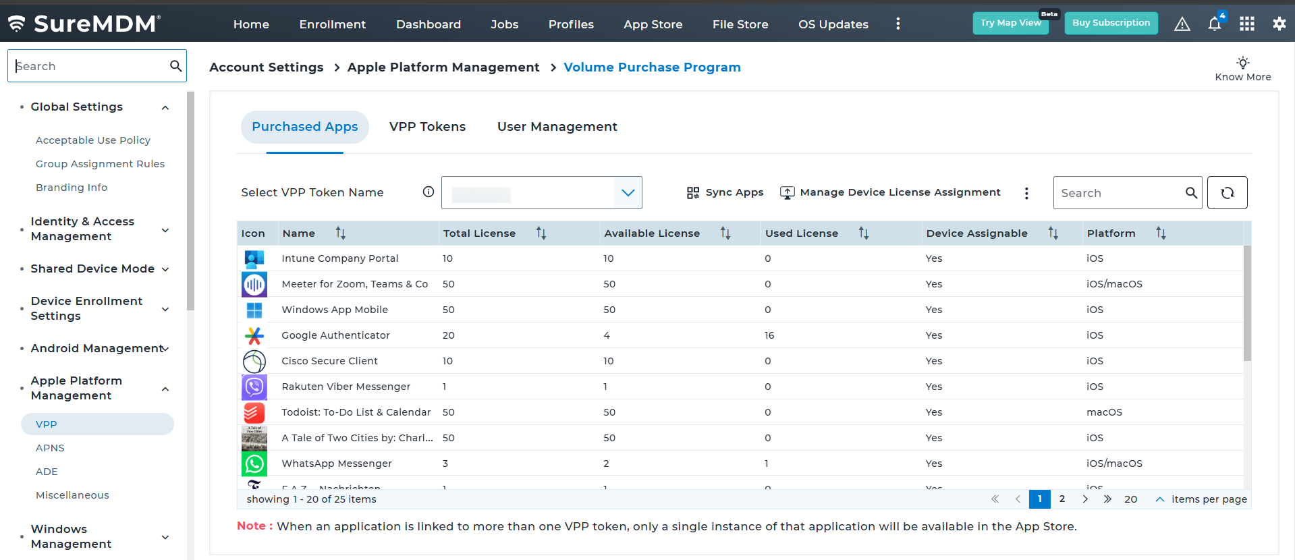Screen dimensions: 1295x560
Task: Switch to the VPP Tokens tab
Action: pyautogui.click(x=427, y=127)
